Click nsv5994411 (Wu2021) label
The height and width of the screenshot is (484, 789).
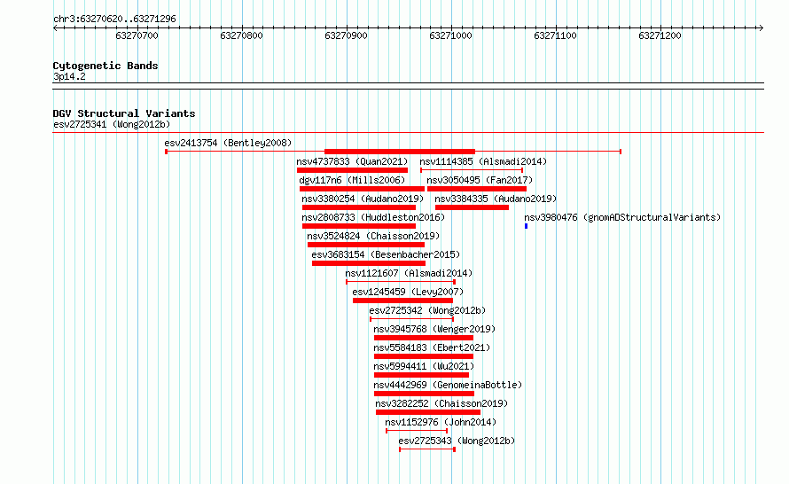[x=424, y=366]
